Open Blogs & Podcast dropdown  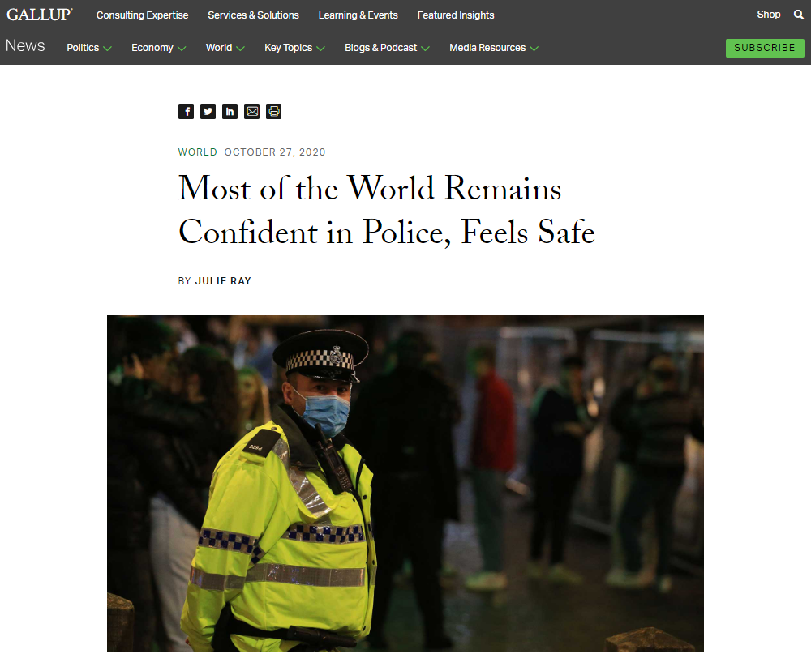coord(387,48)
